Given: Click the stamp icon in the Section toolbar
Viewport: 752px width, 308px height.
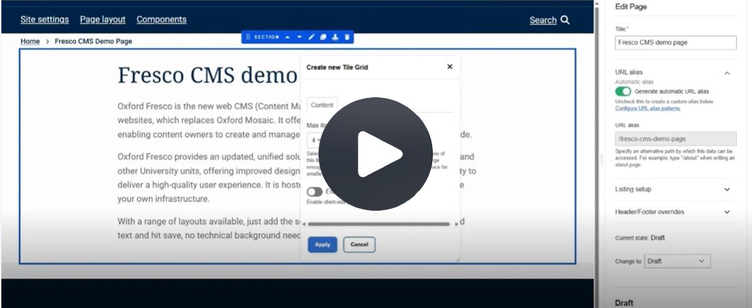Looking at the screenshot, I should [335, 37].
